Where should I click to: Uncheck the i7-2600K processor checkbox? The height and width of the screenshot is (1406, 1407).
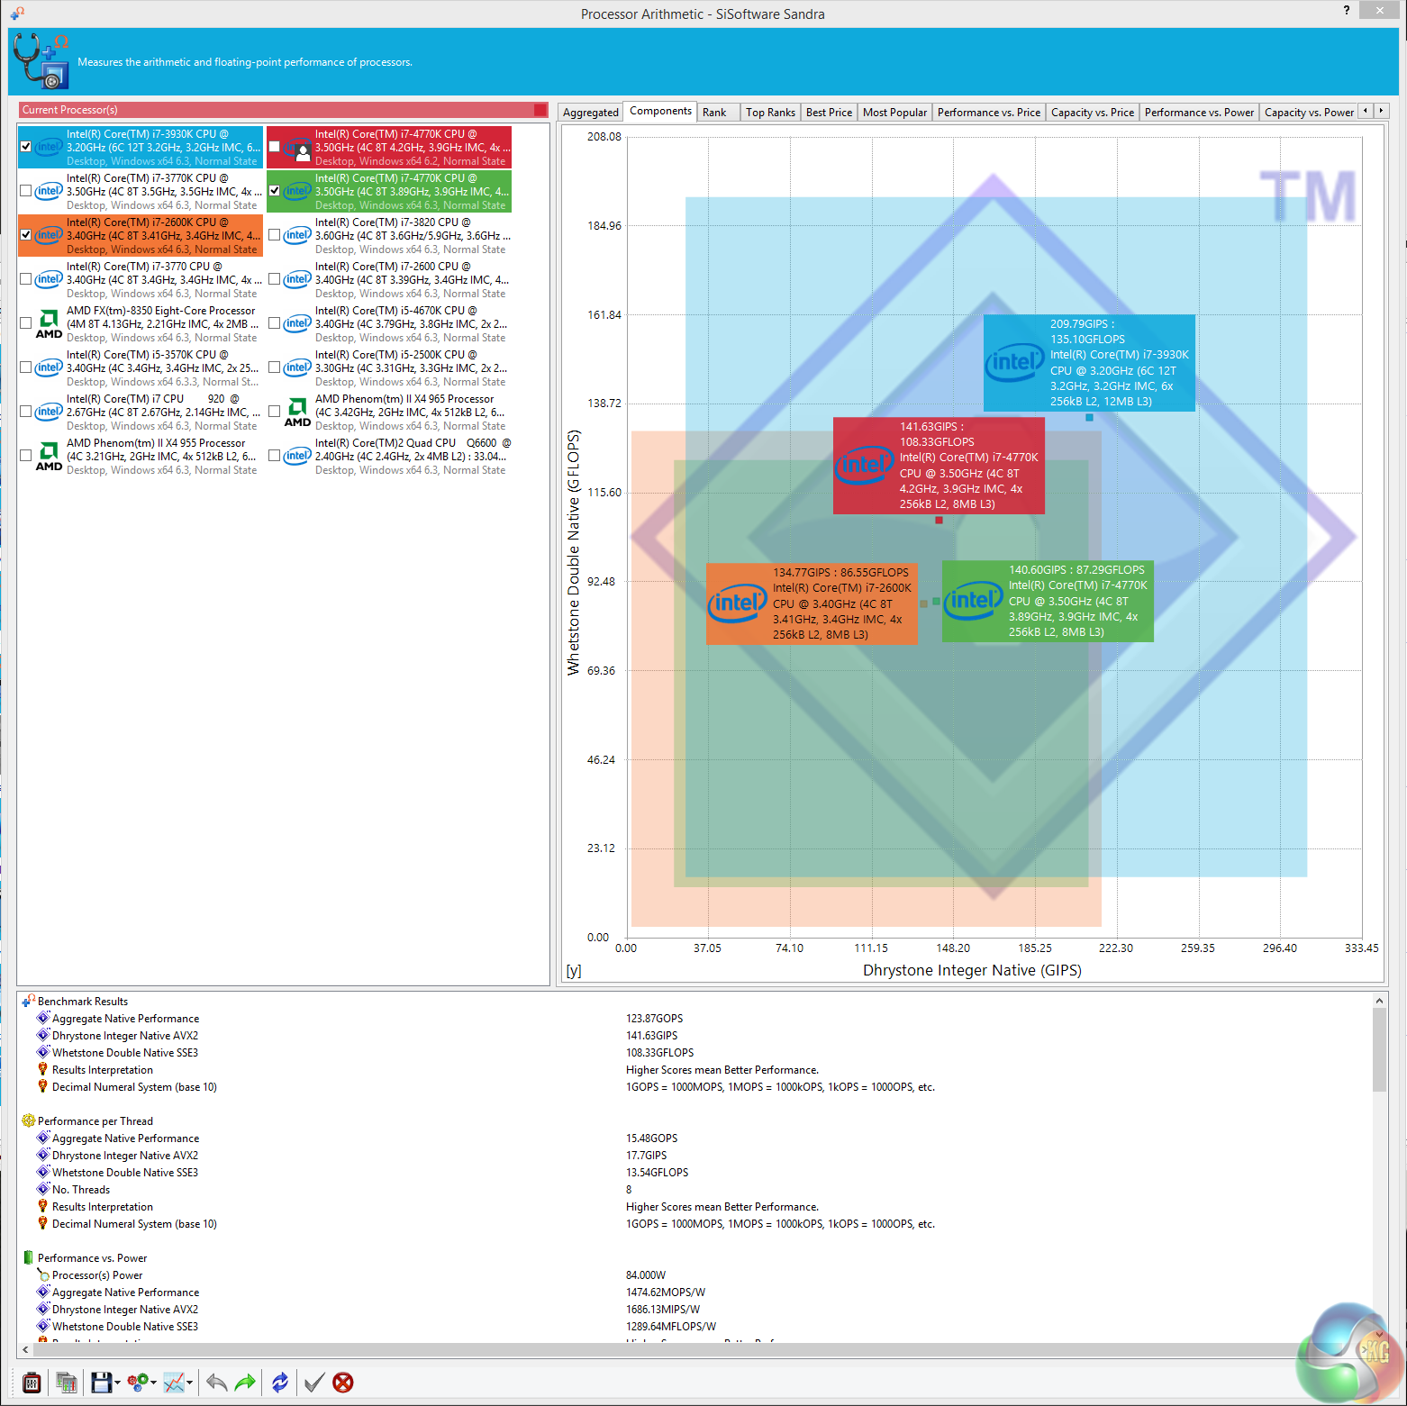coord(26,235)
